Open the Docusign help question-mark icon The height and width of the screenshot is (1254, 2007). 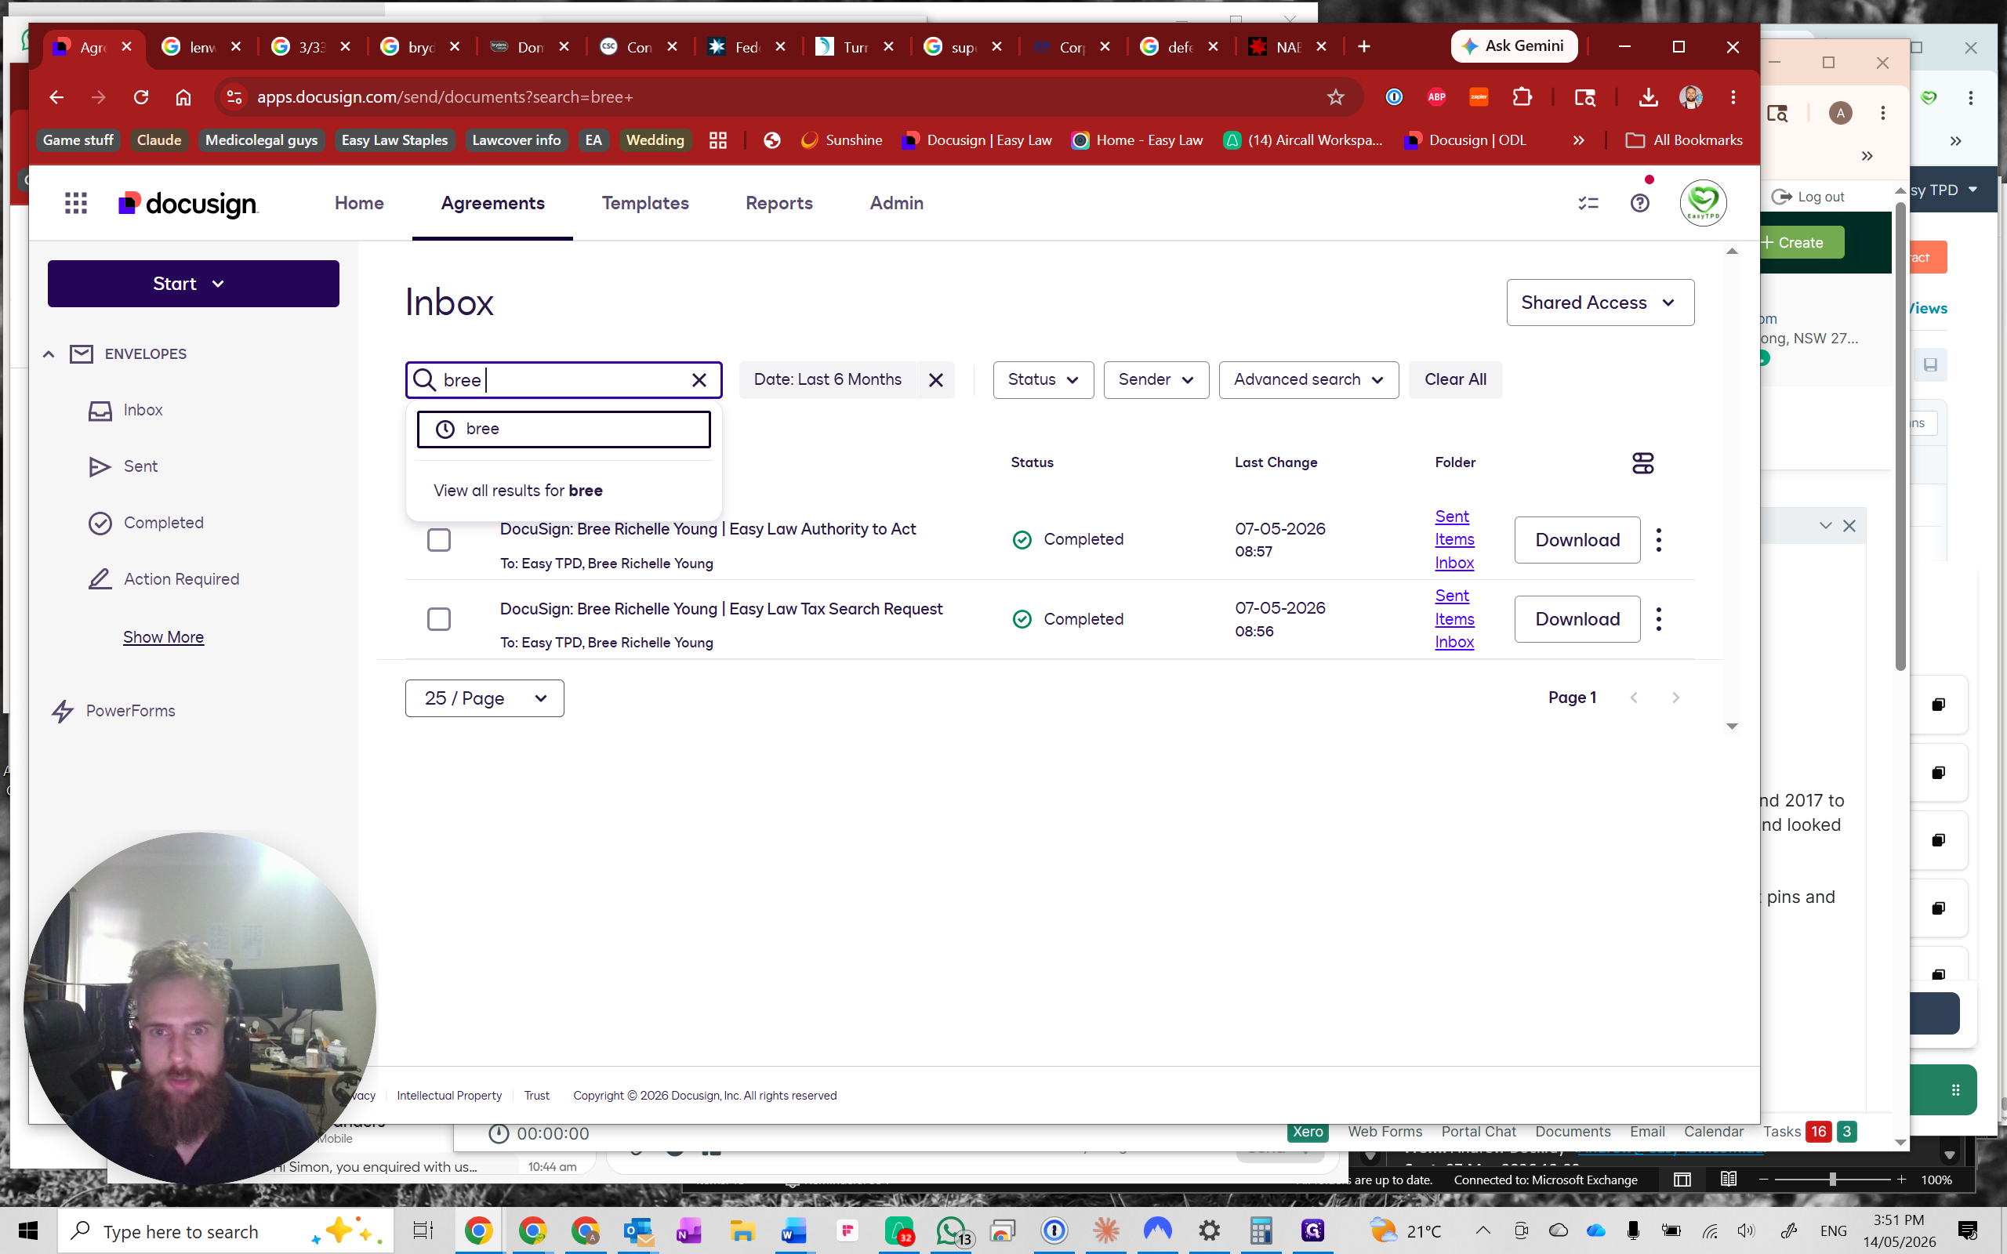tap(1639, 203)
